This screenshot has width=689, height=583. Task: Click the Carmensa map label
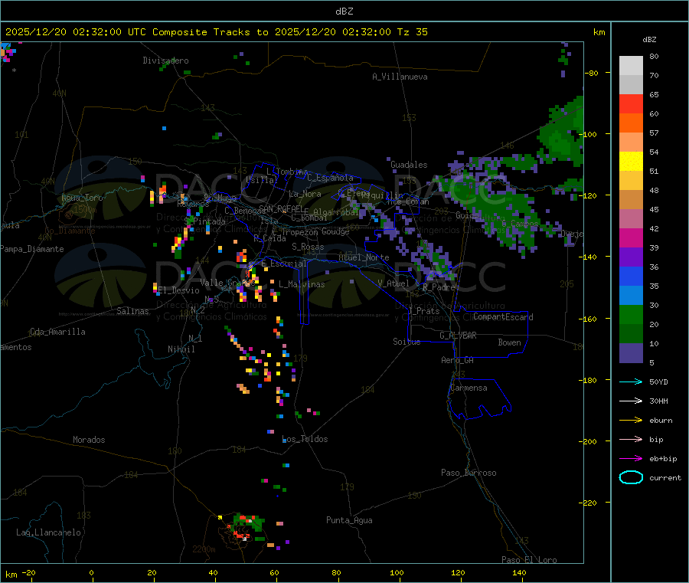coord(469,388)
